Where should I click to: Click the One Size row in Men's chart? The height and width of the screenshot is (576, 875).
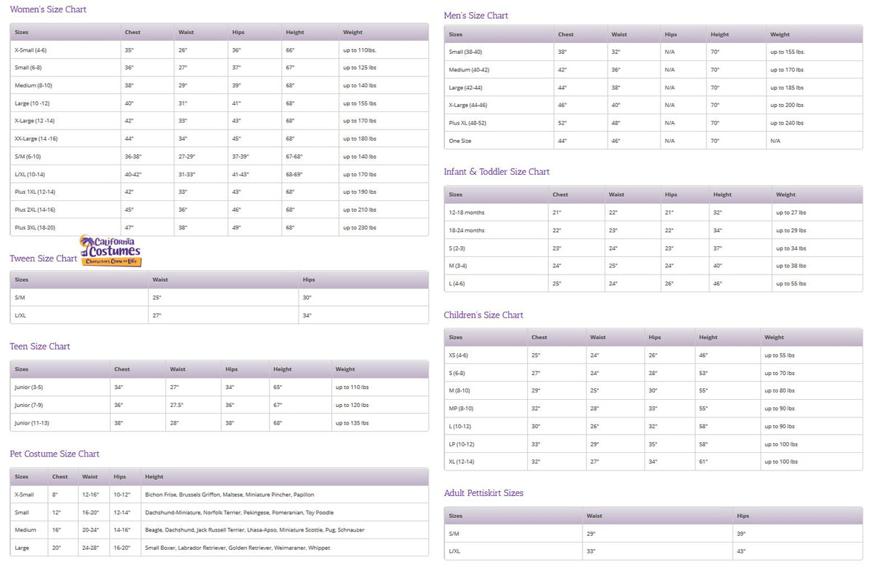653,141
